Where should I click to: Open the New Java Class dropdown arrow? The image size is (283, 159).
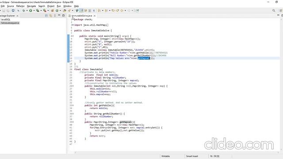click(x=60, y=11)
